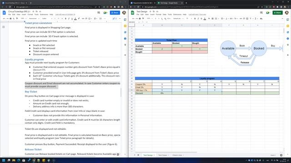Click 'Buy Ticket' heading in document
This screenshot has height=163, width=291.
point(31,91)
